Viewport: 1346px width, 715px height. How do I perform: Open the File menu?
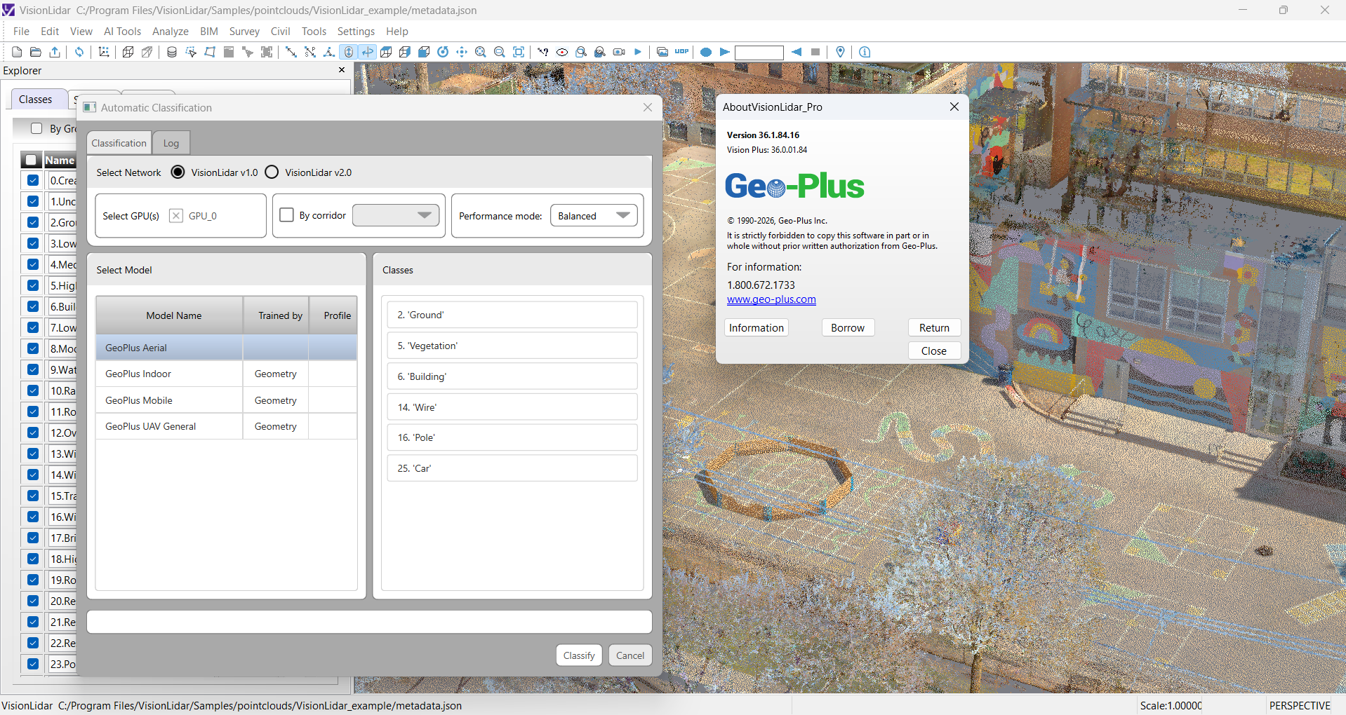pos(21,32)
